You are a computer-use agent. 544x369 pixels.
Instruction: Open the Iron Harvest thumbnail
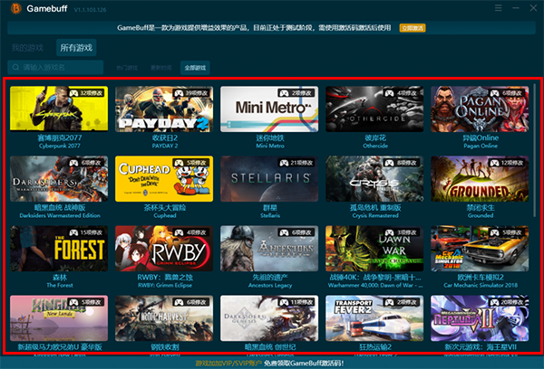164,318
